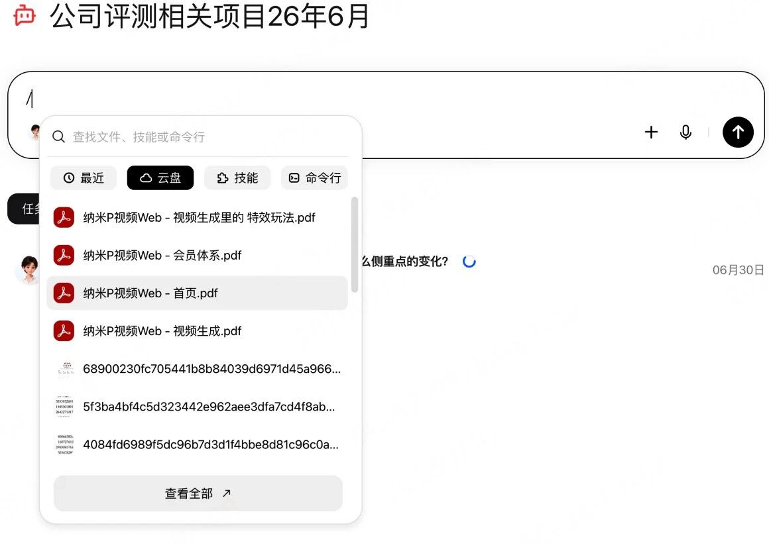The image size is (769, 545).
Task: Select 纳米P视频Web - 首页.pdf
Action: pyautogui.click(x=197, y=293)
